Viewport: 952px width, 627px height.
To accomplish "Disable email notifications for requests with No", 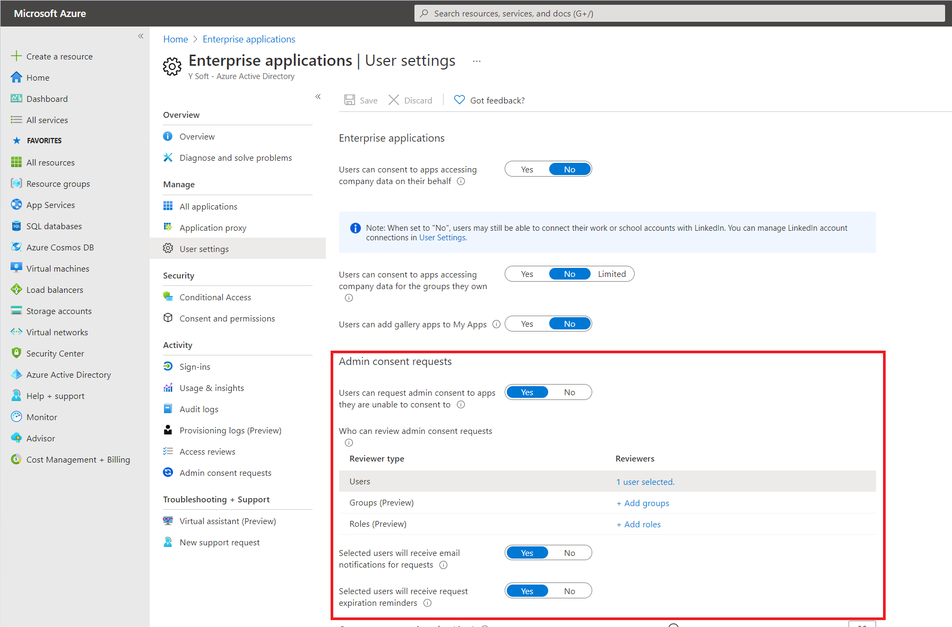I will click(569, 553).
